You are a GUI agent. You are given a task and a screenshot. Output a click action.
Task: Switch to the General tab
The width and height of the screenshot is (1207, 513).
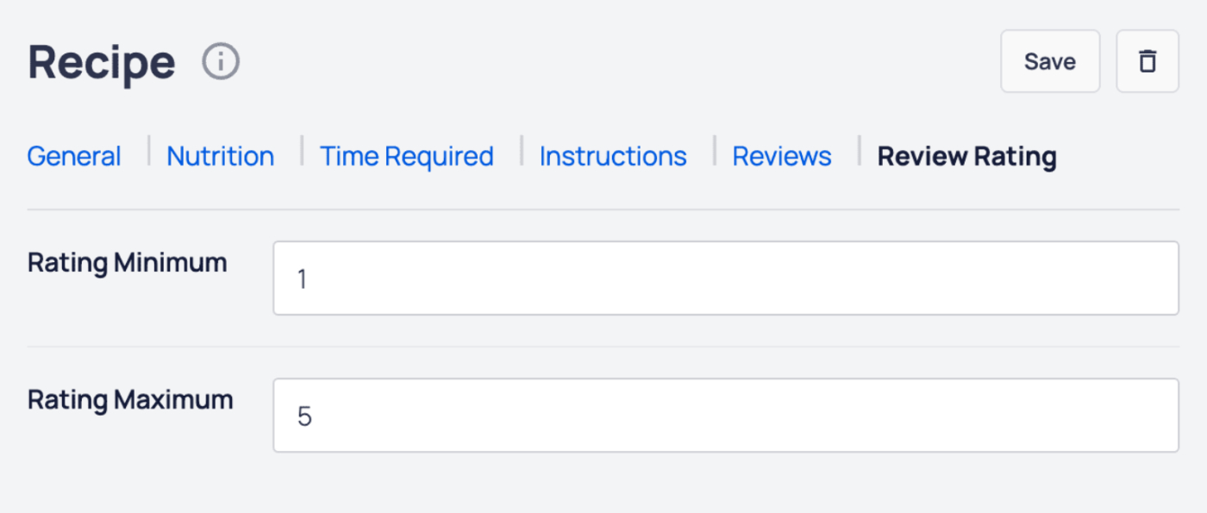[x=73, y=156]
